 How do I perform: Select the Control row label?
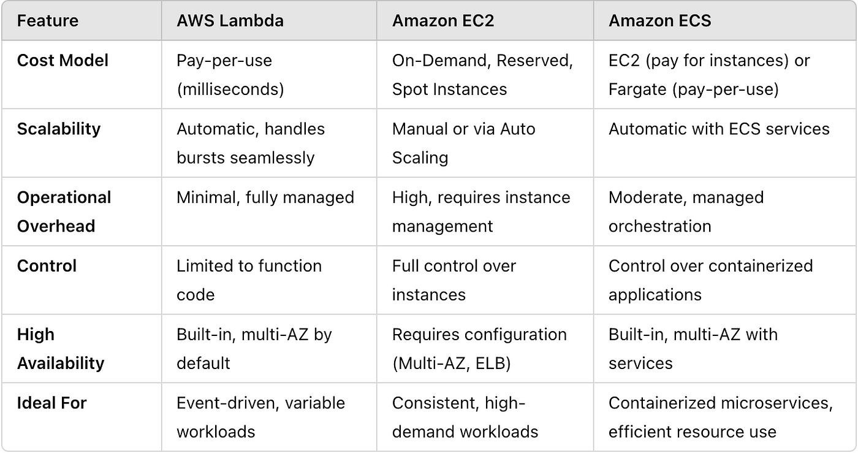pyautogui.click(x=47, y=266)
